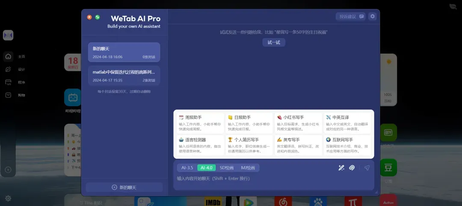This screenshot has width=462, height=206.
Task: Open the calendar widget showing 18
Action: point(73,62)
